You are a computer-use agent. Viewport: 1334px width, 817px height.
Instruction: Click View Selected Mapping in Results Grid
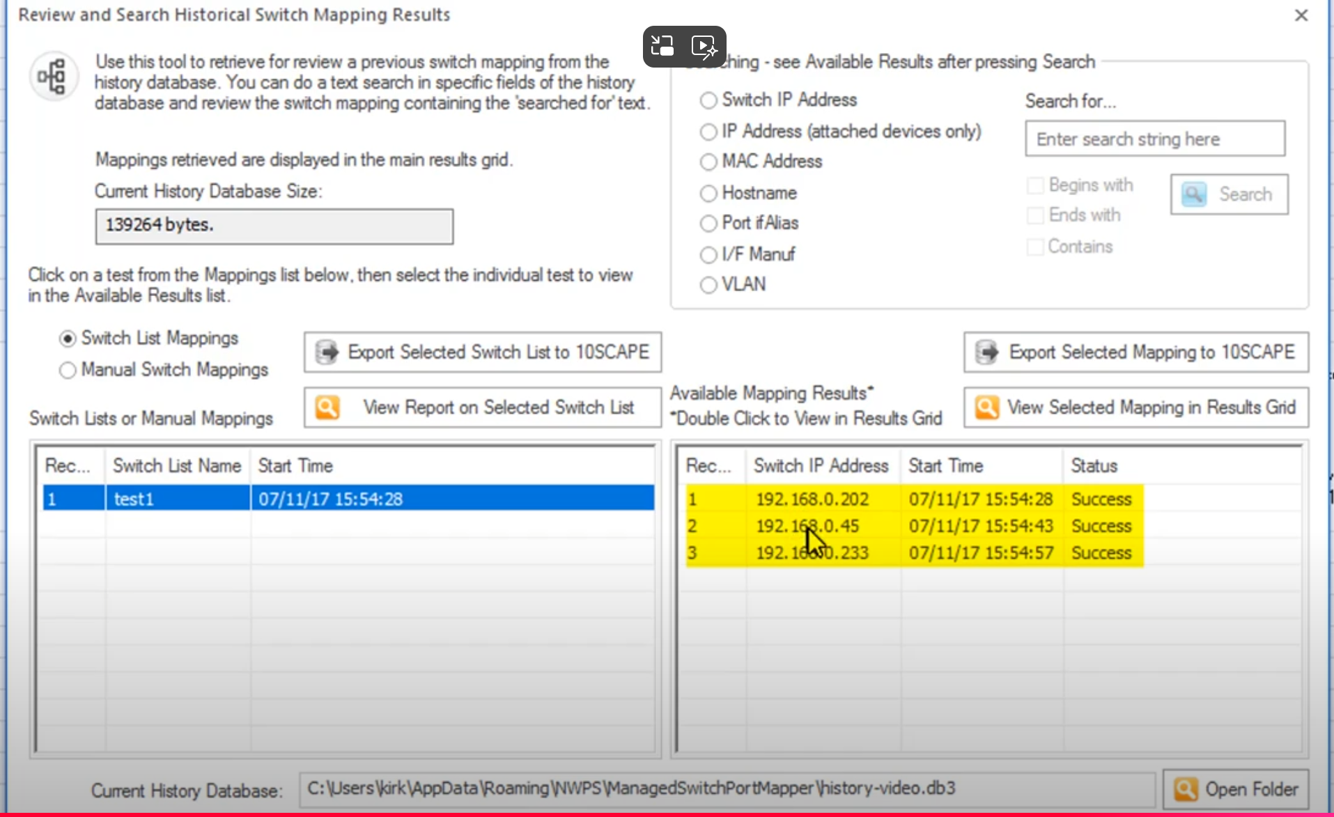click(1136, 407)
